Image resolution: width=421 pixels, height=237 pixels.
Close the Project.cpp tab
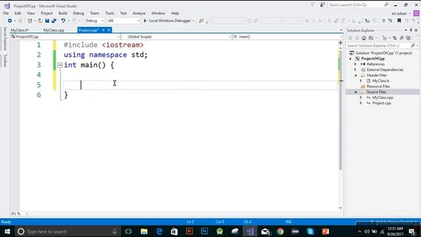[109, 30]
